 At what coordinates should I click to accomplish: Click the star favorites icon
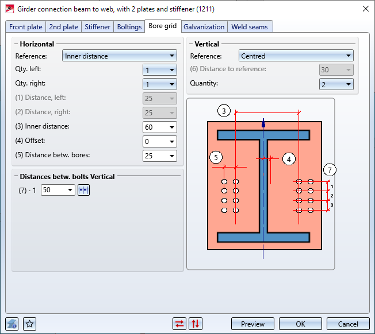pyautogui.click(x=30, y=324)
